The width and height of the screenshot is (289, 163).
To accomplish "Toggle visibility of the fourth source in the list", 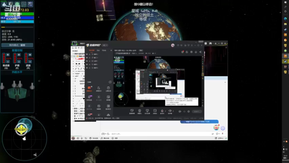I will [x=87, y=64].
